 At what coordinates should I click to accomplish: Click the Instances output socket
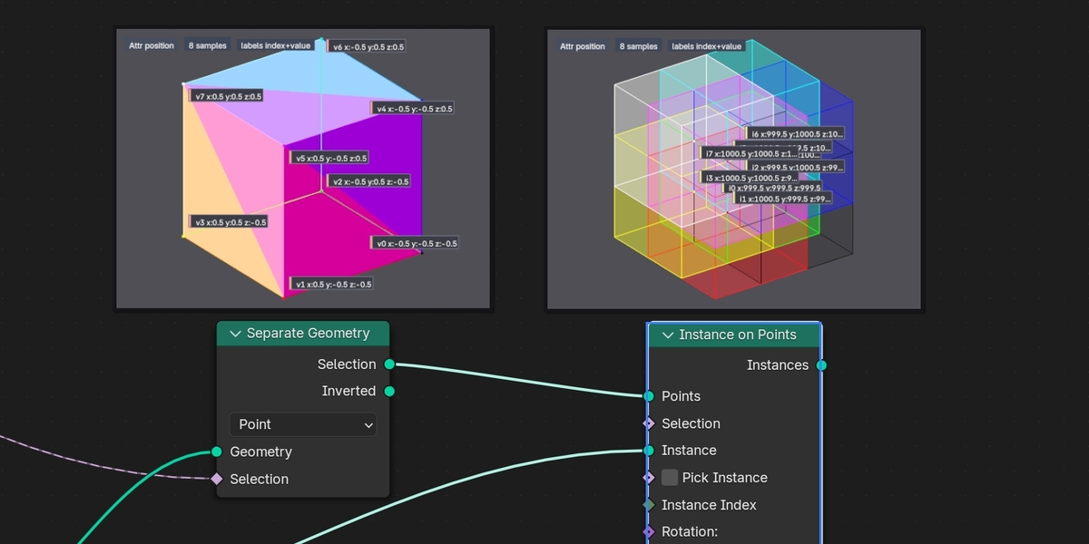point(821,365)
